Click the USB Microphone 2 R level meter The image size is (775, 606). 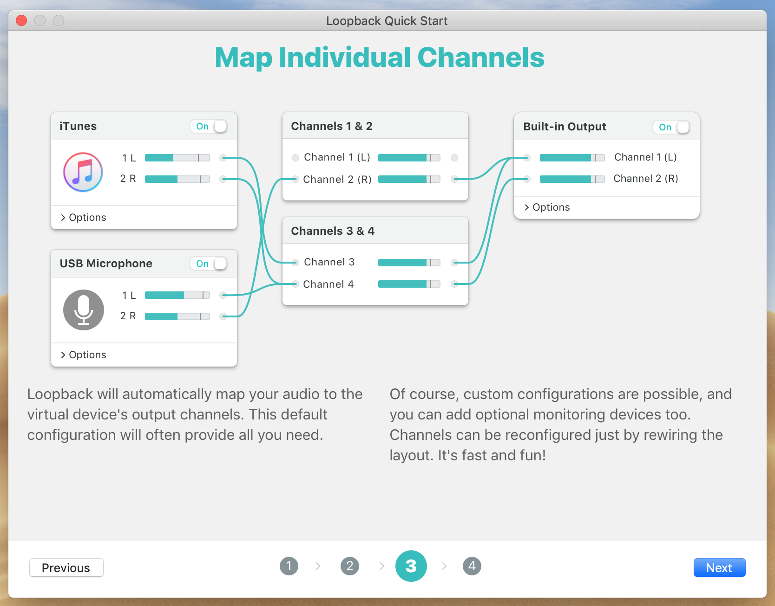[177, 316]
